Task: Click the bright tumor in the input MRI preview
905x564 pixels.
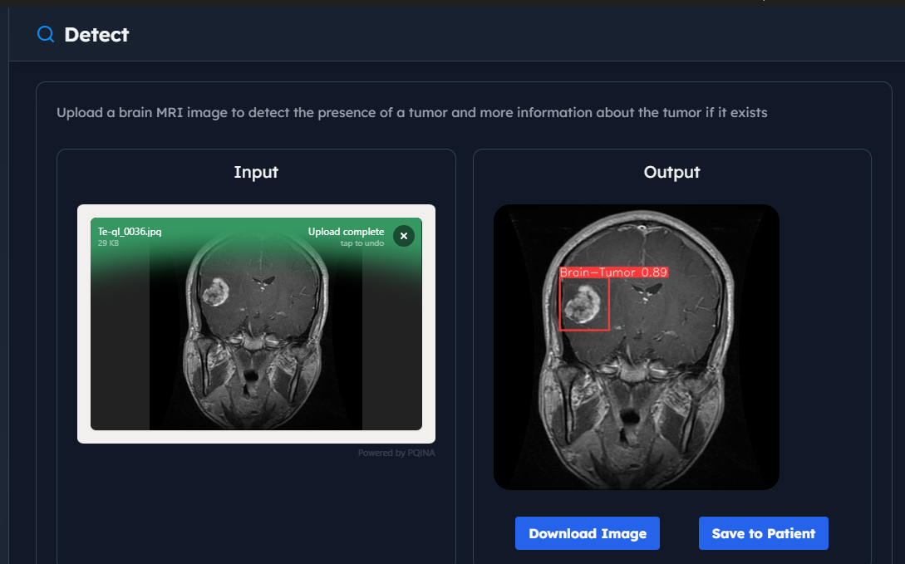Action: (215, 292)
